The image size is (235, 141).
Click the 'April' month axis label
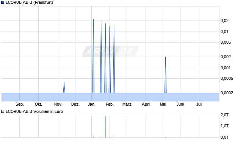[x=146, y=104]
